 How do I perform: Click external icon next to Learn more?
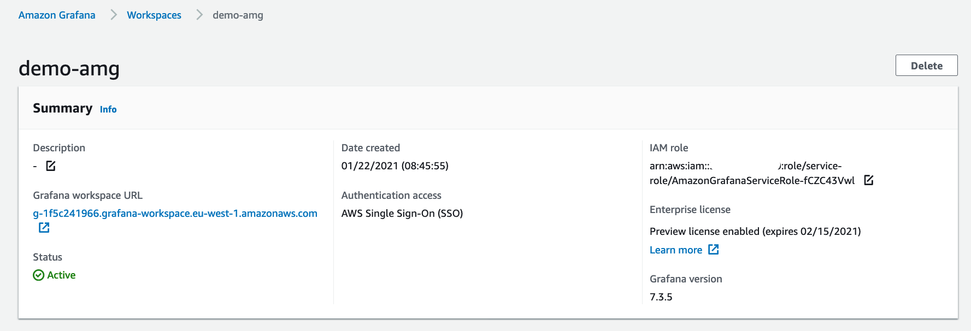click(714, 250)
